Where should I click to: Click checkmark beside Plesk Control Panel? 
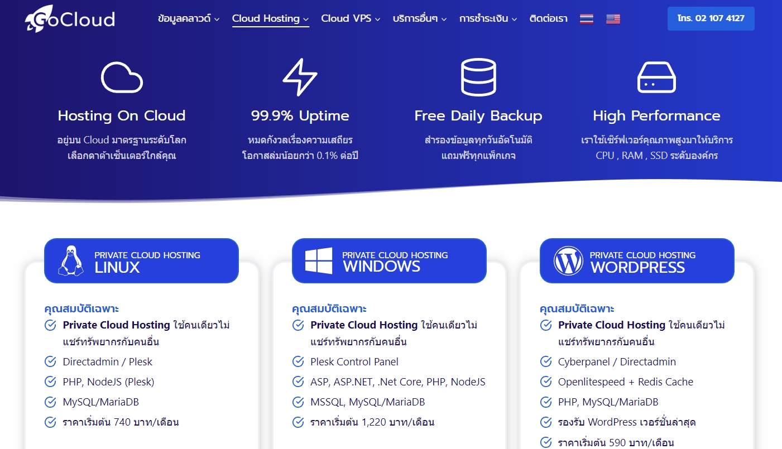(x=298, y=361)
